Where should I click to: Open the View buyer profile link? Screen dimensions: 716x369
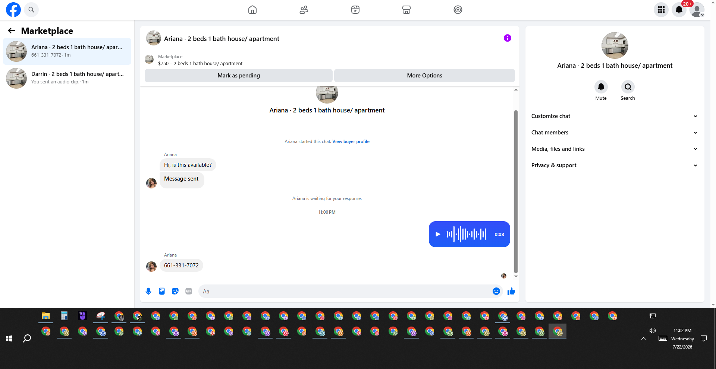point(351,141)
